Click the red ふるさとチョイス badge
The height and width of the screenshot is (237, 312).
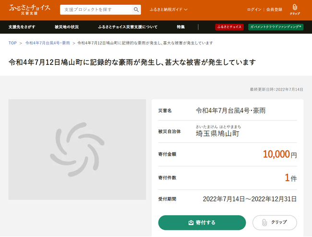pos(229,27)
